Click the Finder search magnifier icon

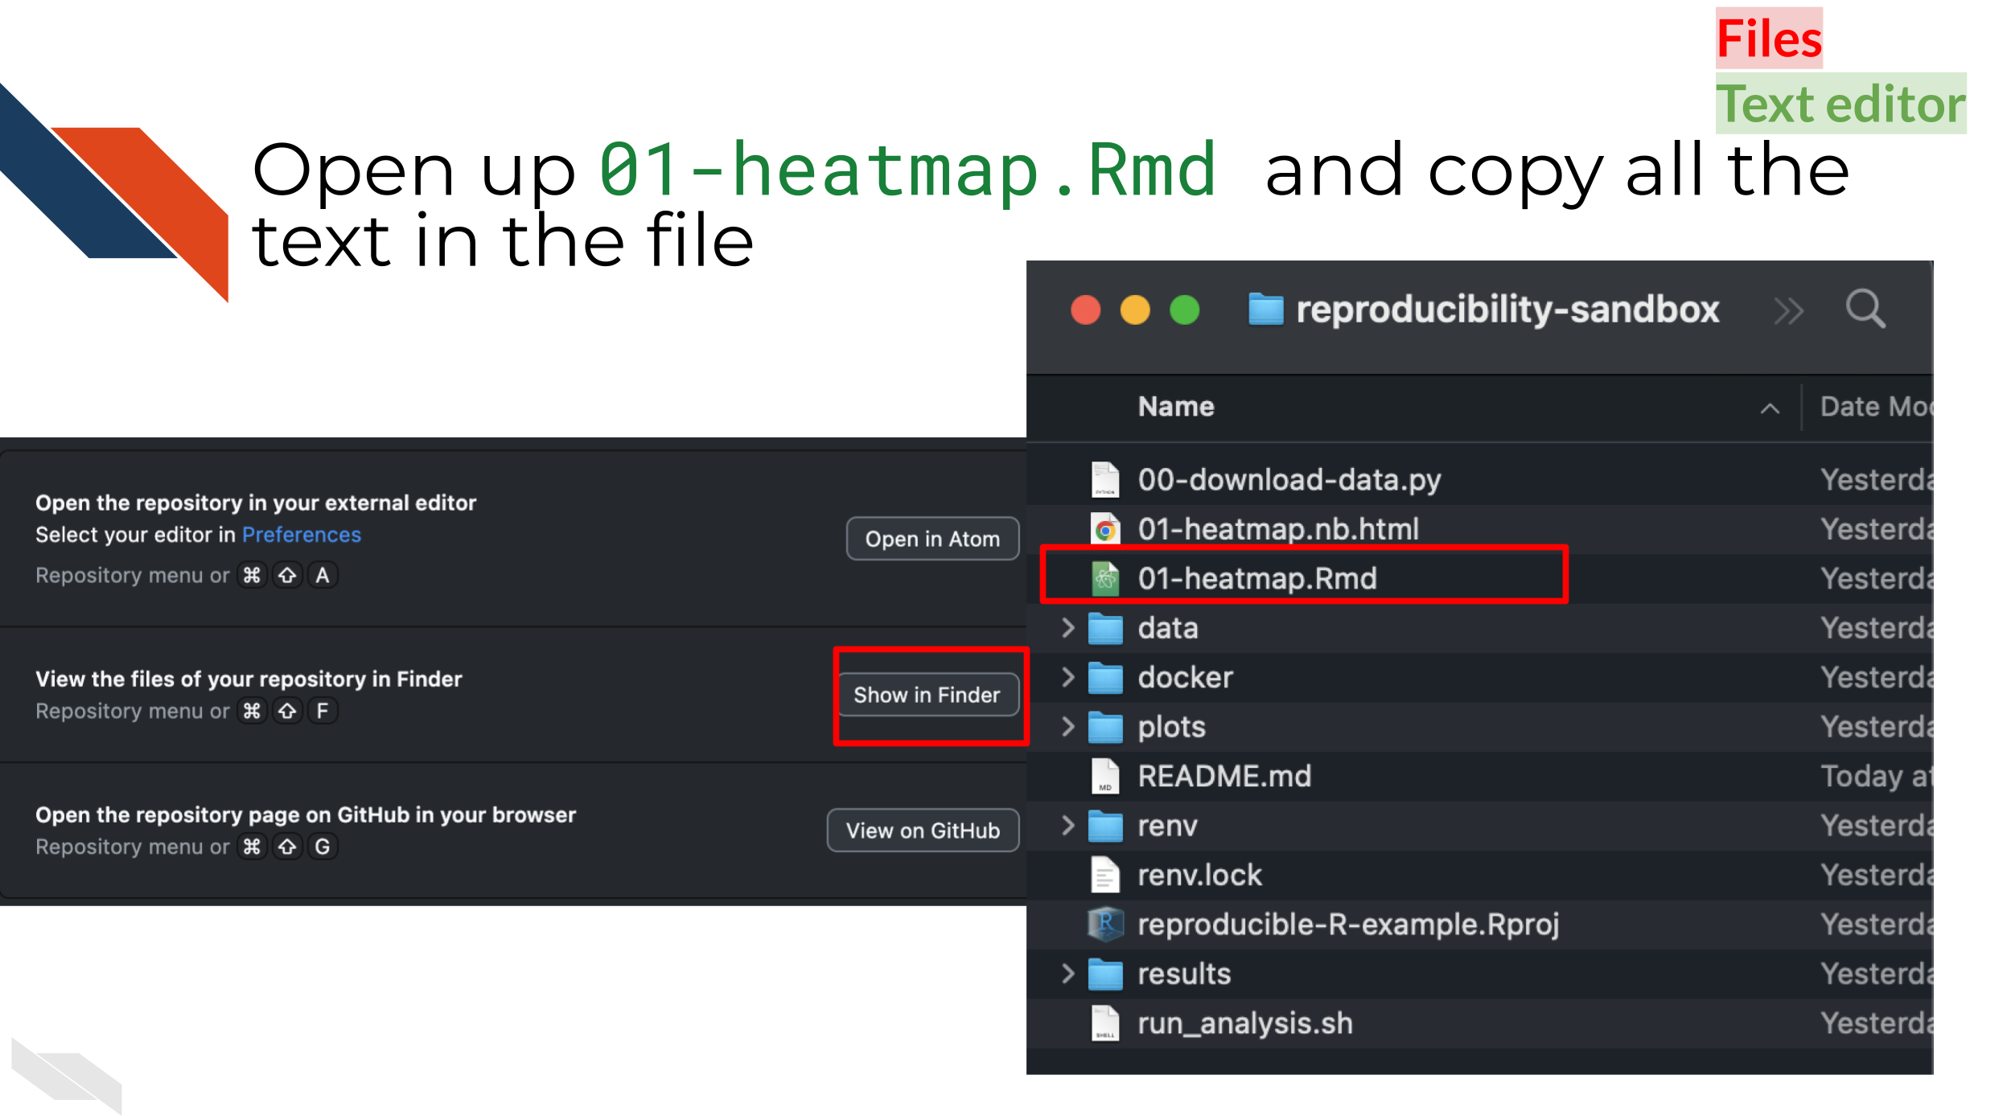[x=1865, y=309]
